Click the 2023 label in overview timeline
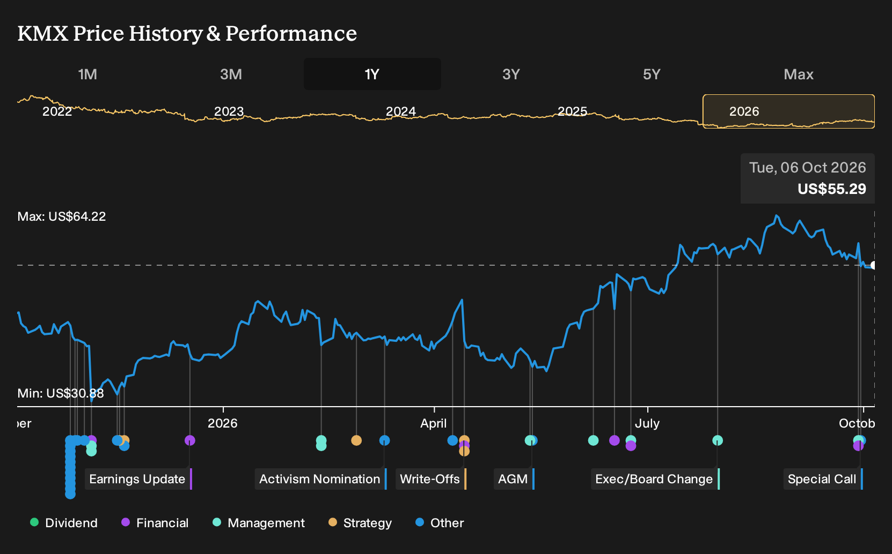The image size is (892, 554). point(229,111)
